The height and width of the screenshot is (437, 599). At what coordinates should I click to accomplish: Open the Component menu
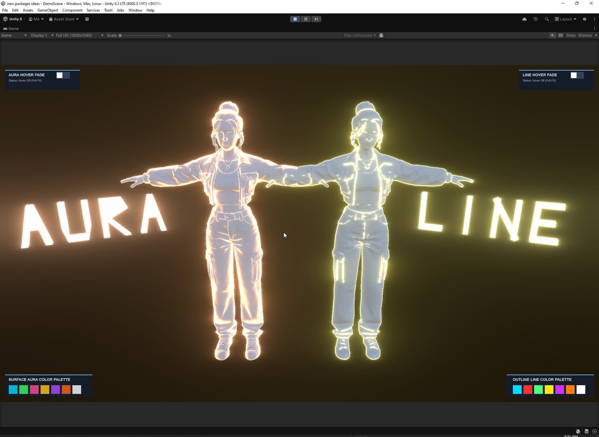coord(72,10)
